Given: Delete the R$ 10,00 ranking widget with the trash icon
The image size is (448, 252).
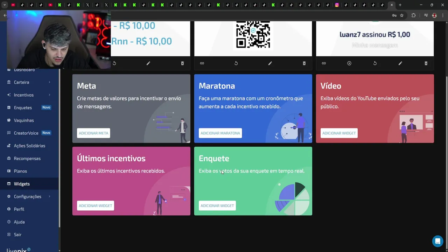Looking at the screenshot, I should click(x=182, y=63).
